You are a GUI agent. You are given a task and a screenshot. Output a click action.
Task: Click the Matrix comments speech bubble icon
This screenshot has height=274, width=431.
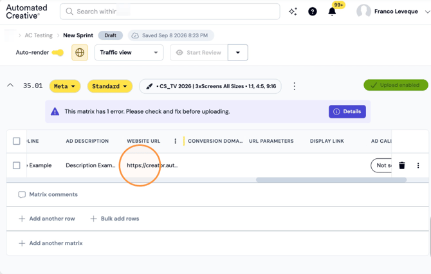pos(22,195)
